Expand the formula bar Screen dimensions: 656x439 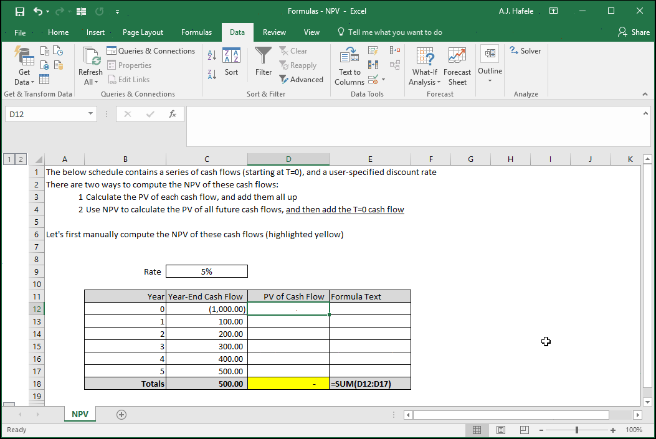coord(645,113)
